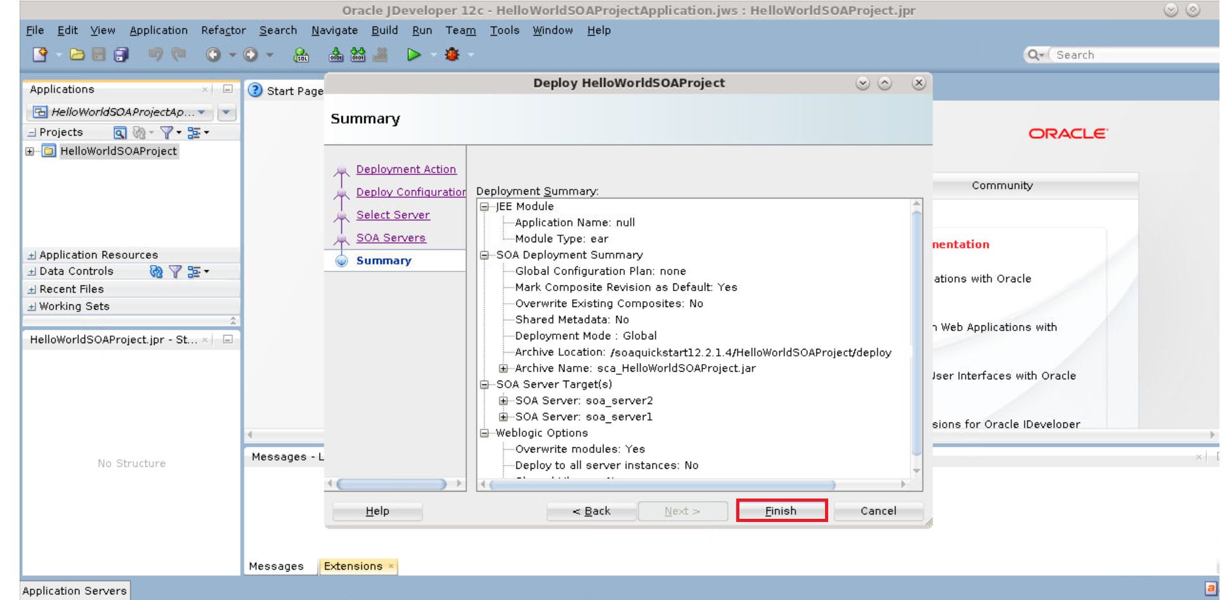
Task: Collapse the JEE Module node
Action: coord(484,207)
